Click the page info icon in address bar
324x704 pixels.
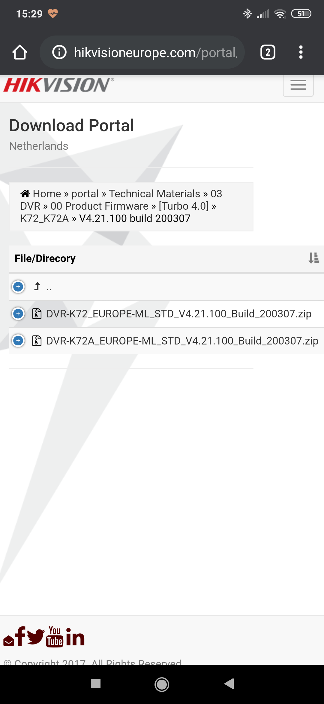(59, 52)
